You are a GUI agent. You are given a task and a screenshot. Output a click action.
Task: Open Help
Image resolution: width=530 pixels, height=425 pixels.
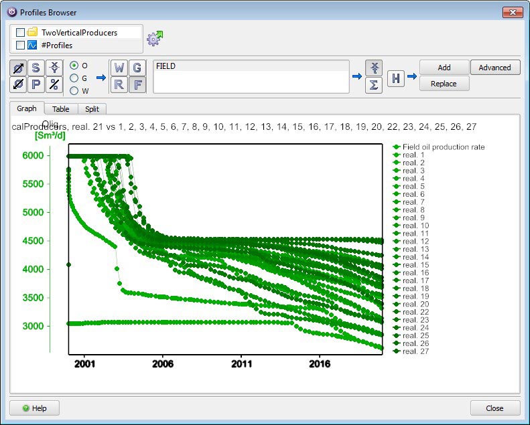[x=34, y=408]
